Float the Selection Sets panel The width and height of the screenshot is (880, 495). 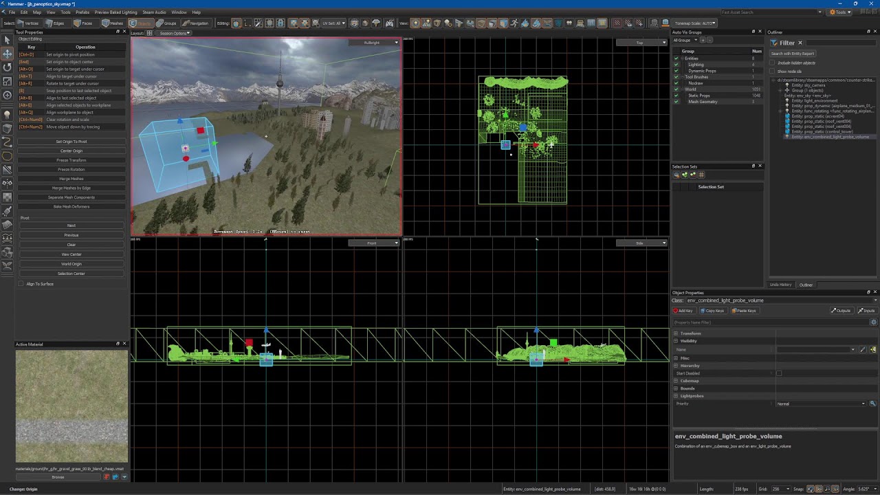(753, 166)
